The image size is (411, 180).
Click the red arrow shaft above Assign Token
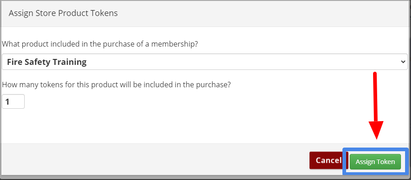375,96
